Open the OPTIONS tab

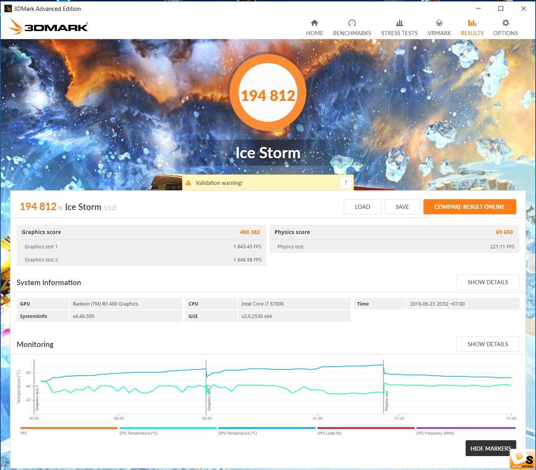click(x=505, y=28)
